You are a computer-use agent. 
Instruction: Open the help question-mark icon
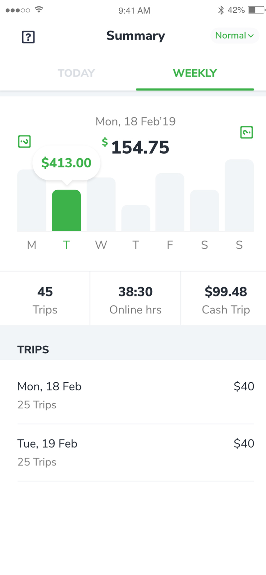(x=28, y=37)
